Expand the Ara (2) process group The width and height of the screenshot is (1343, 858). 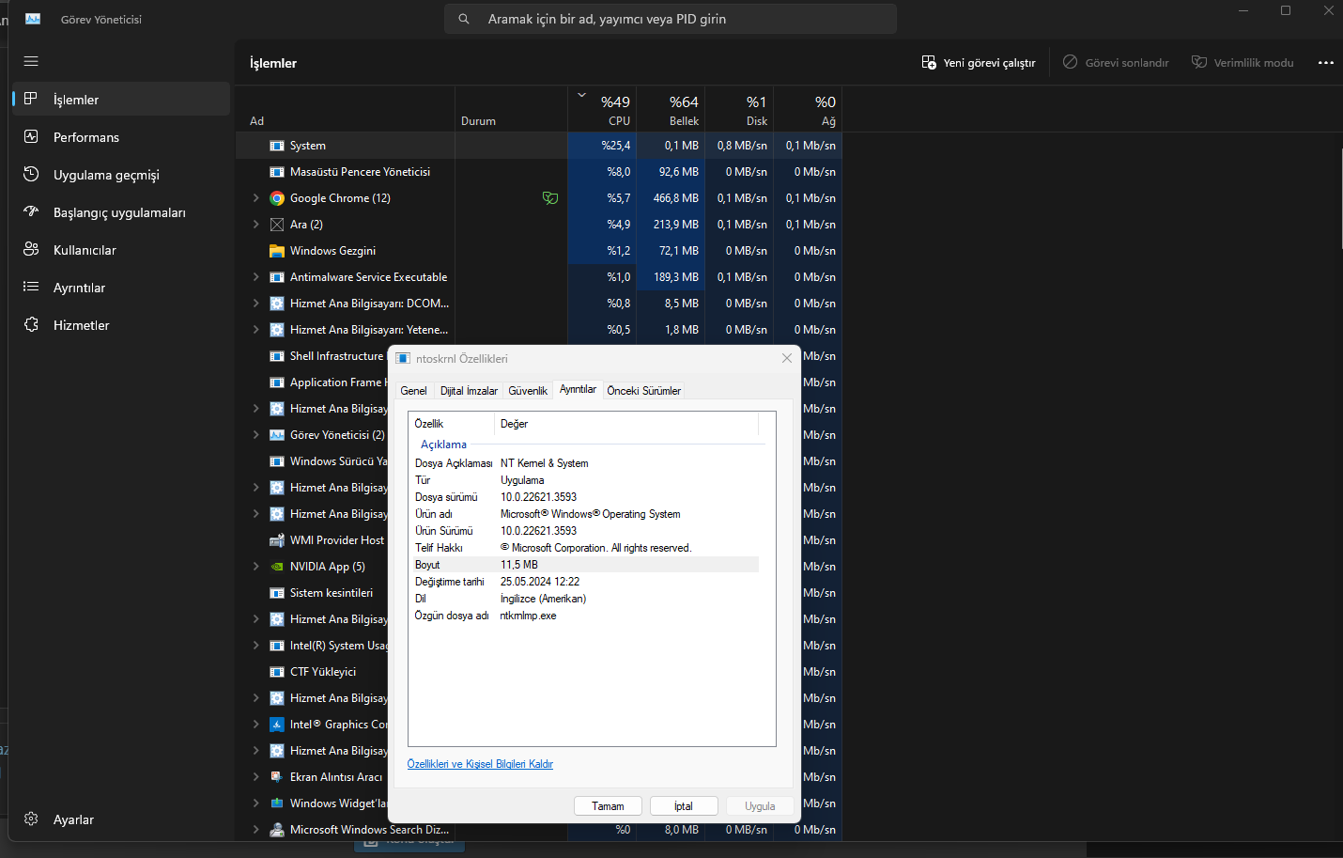point(255,225)
